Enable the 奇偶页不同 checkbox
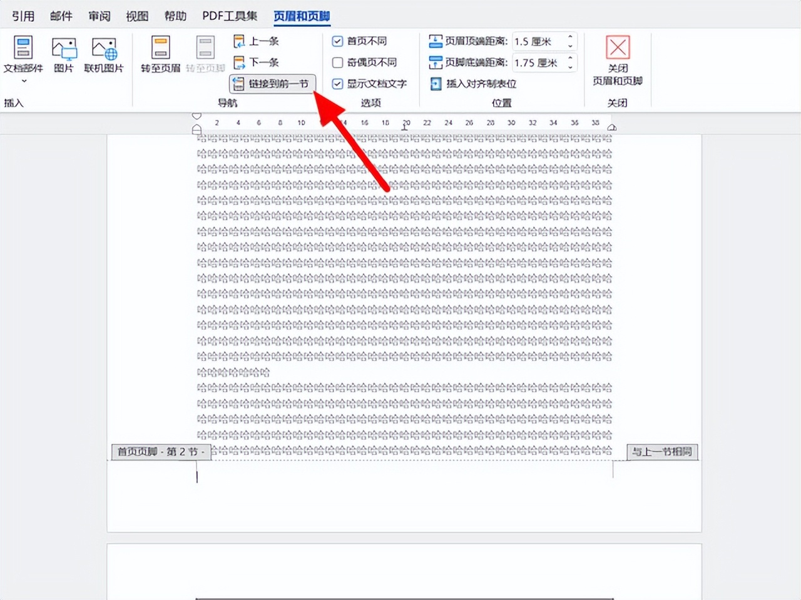 (x=337, y=62)
